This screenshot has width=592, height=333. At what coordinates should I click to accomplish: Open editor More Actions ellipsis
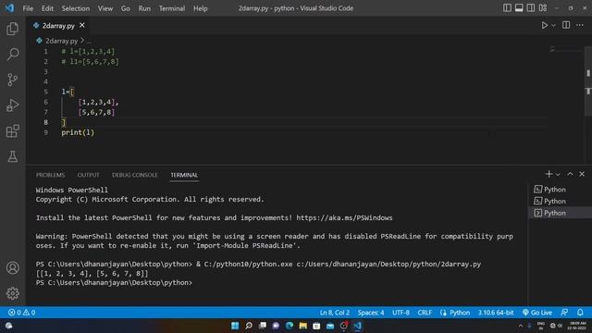click(580, 25)
